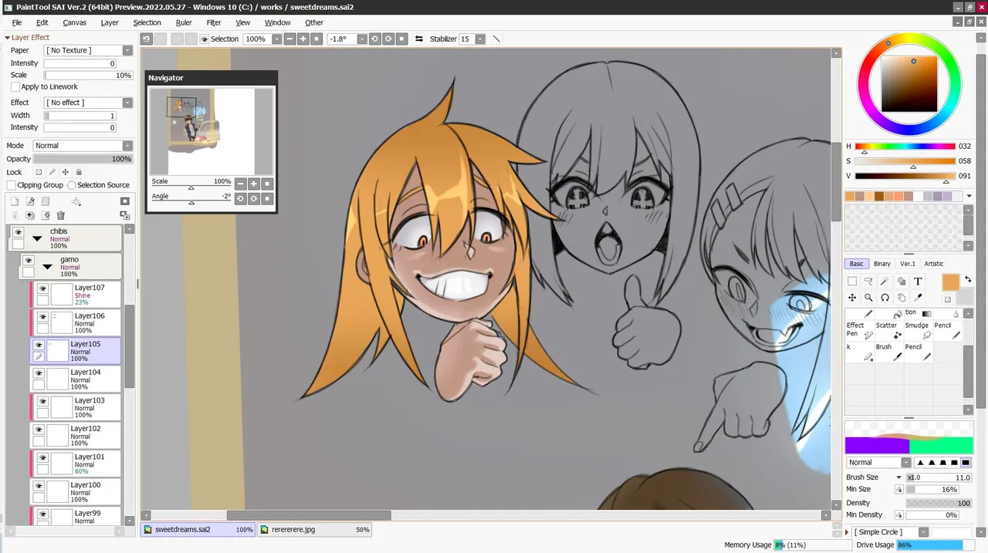This screenshot has width=988, height=553.
Task: Switch to the Artistic tool tab
Action: pos(934,264)
